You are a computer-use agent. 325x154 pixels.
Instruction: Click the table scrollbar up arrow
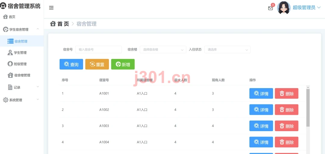pyautogui.click(x=308, y=87)
